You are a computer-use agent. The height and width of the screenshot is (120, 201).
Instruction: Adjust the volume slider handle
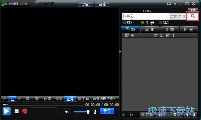click(88, 112)
